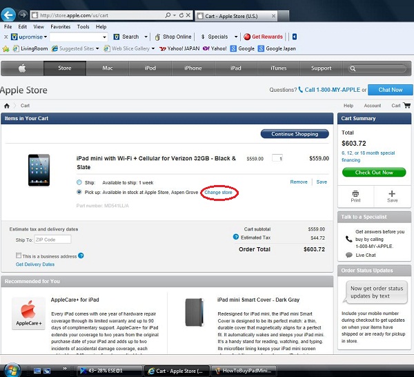The width and height of the screenshot is (414, 377).
Task: Close the upromise toolbar with the X
Action: (x=6, y=37)
